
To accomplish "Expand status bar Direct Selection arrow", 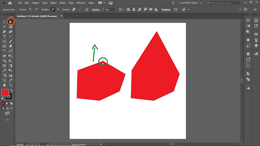I will pyautogui.click(x=101, y=144).
